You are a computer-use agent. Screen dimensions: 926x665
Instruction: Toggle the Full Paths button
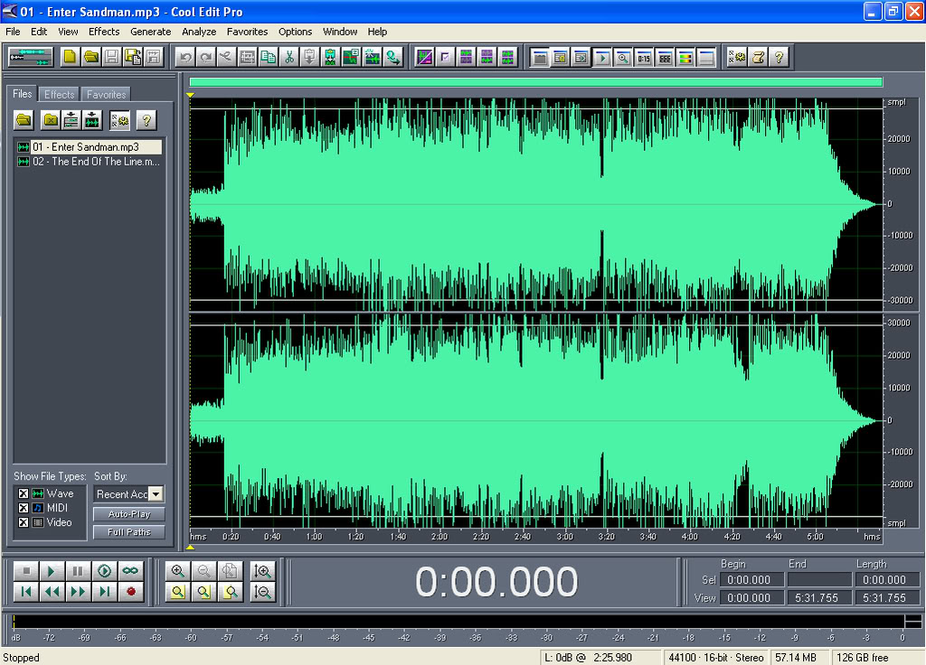click(128, 531)
